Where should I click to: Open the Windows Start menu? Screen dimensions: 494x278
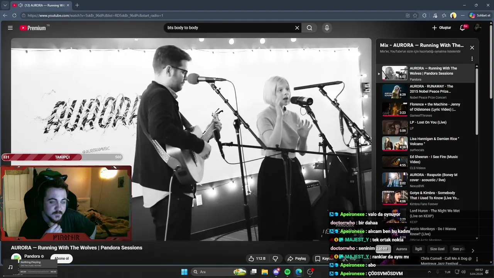184,272
